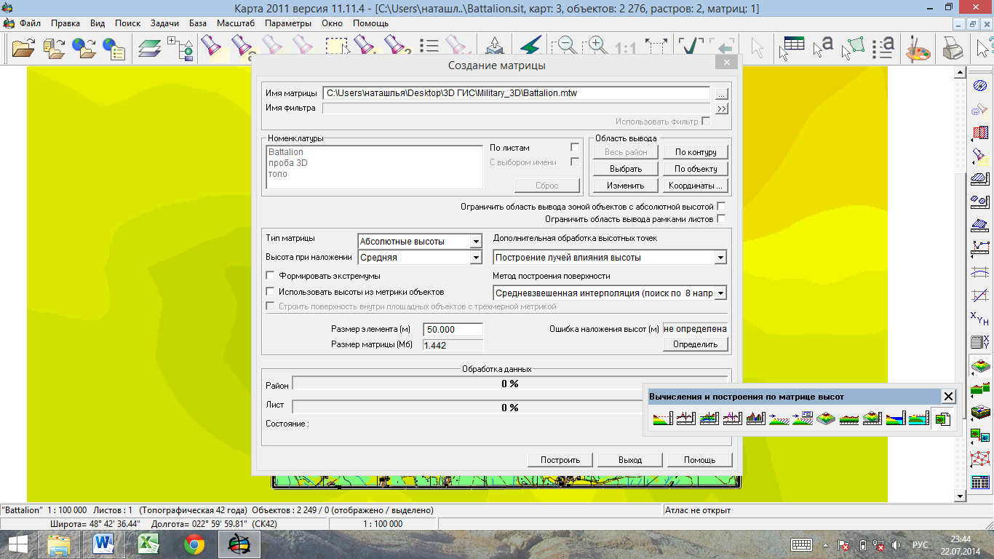Expand the surface construction method dropdown
Image resolution: width=994 pixels, height=559 pixels.
pyautogui.click(x=720, y=293)
